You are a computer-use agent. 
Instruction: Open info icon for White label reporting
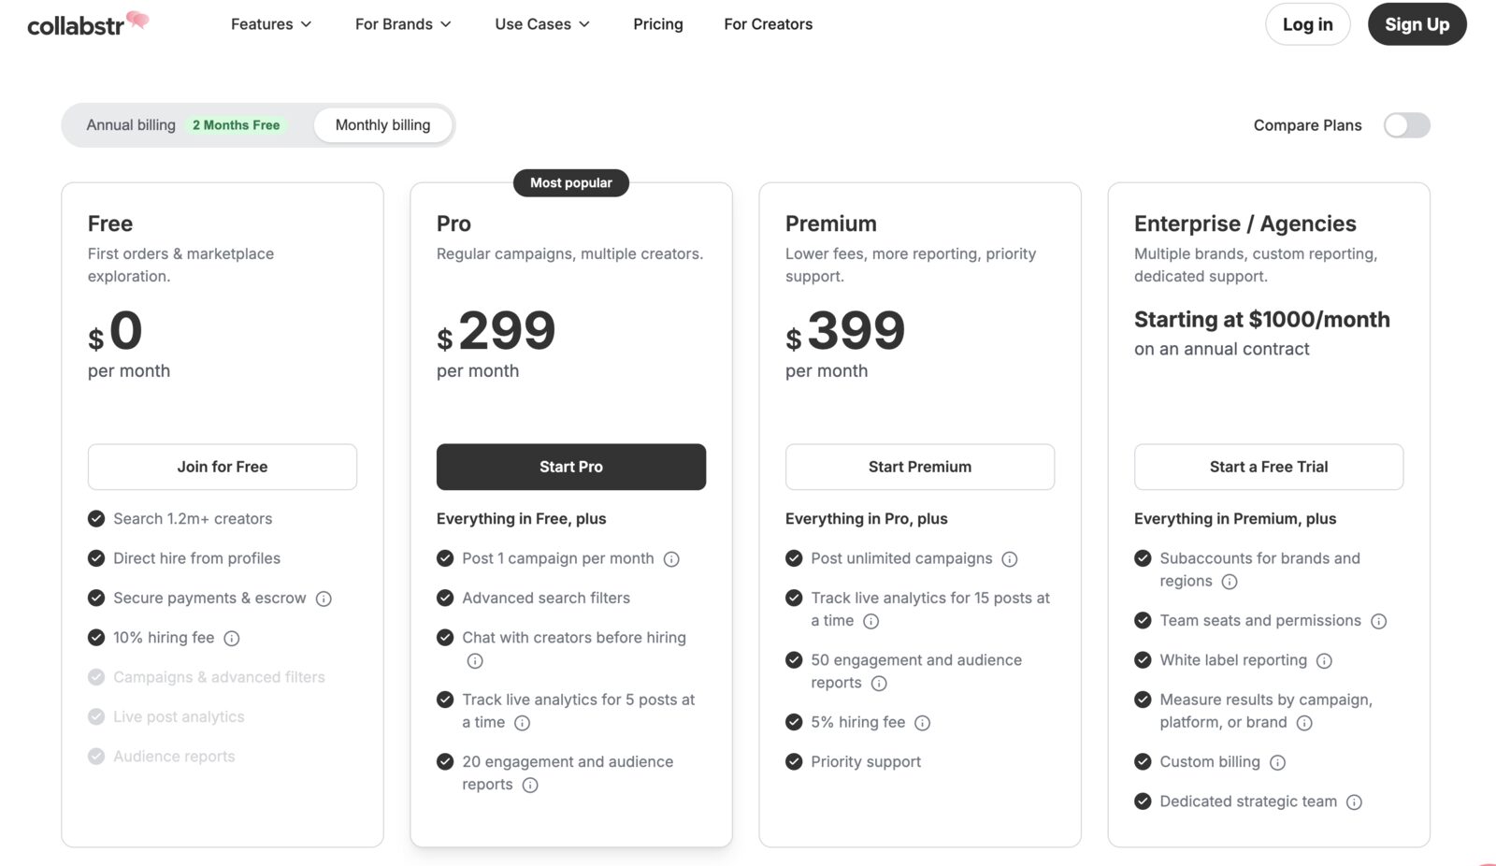coord(1324,661)
